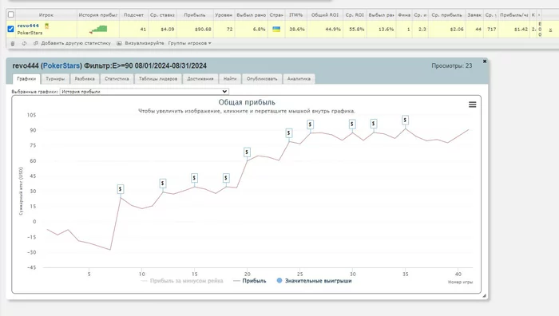Click the icon beside 'Визуализируйте'
The height and width of the screenshot is (316, 559).
119,43
